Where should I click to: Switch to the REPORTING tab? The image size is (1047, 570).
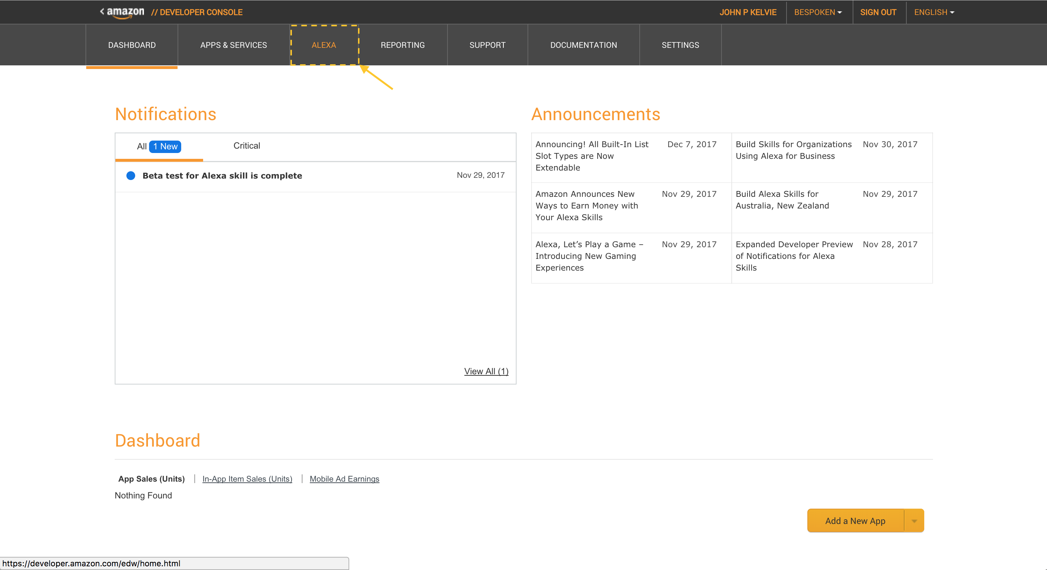pyautogui.click(x=402, y=45)
